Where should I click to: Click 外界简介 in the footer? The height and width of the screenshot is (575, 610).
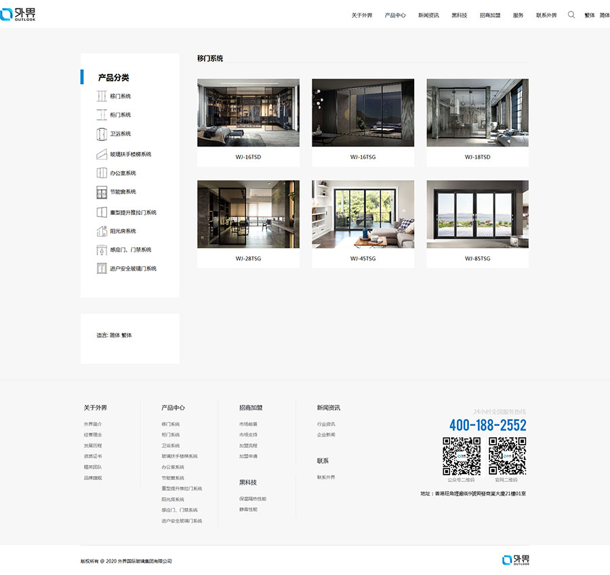[93, 424]
